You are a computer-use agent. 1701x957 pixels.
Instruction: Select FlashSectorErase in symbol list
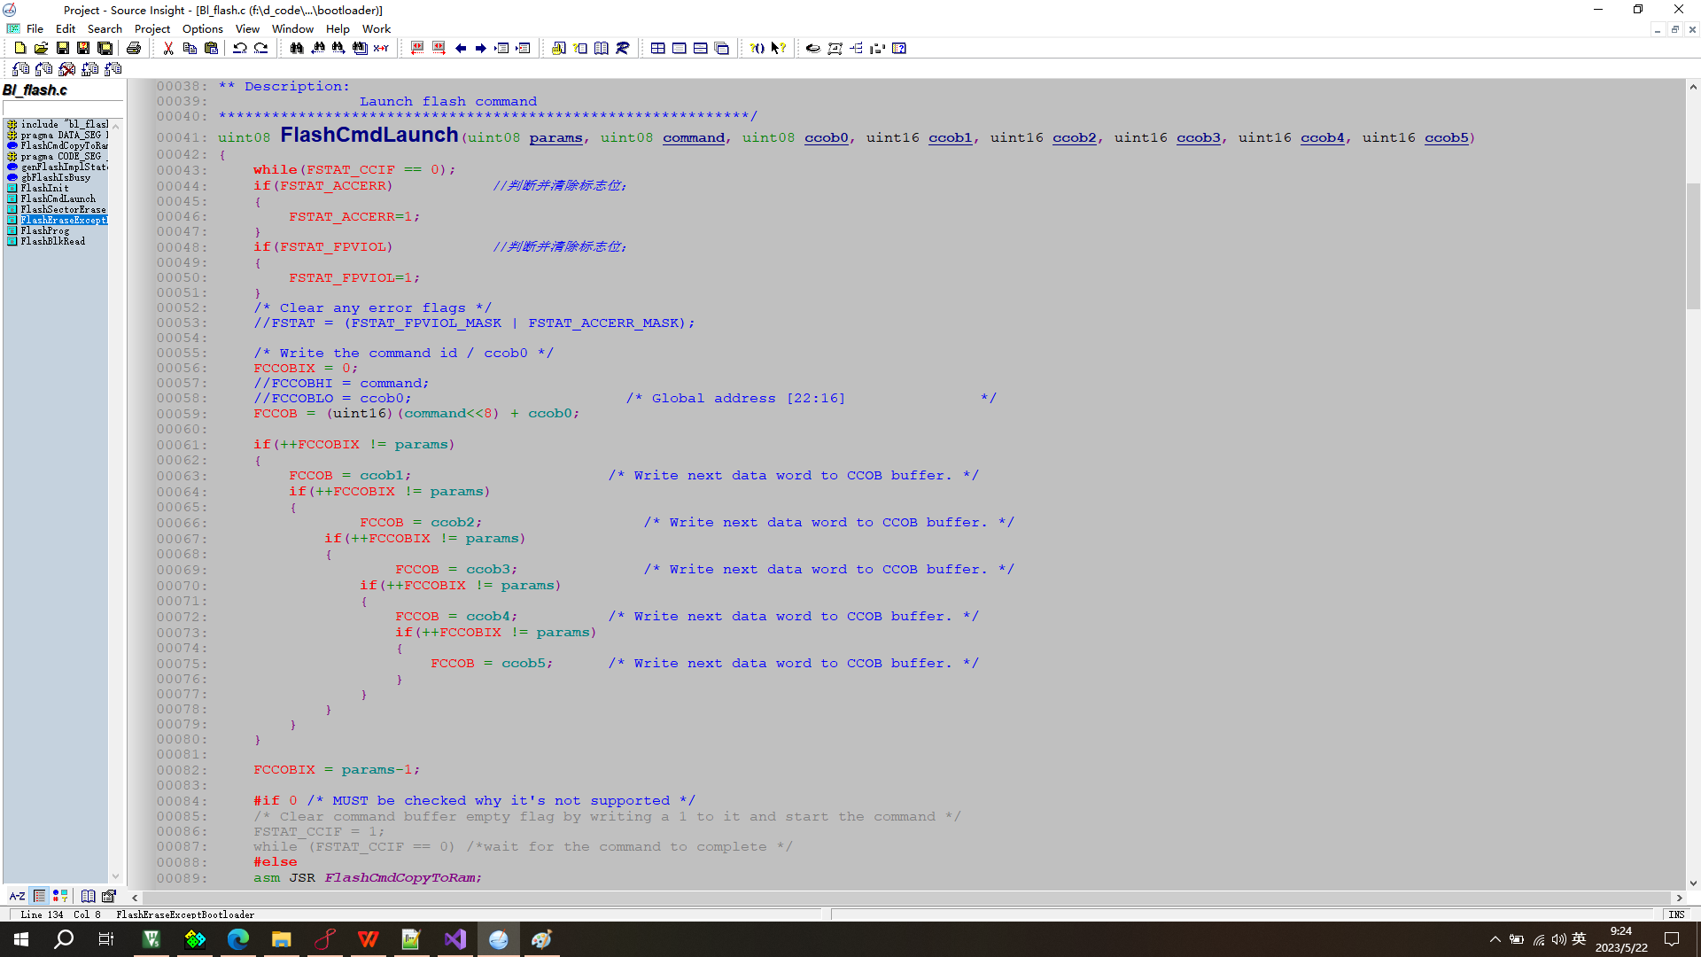pos(63,209)
